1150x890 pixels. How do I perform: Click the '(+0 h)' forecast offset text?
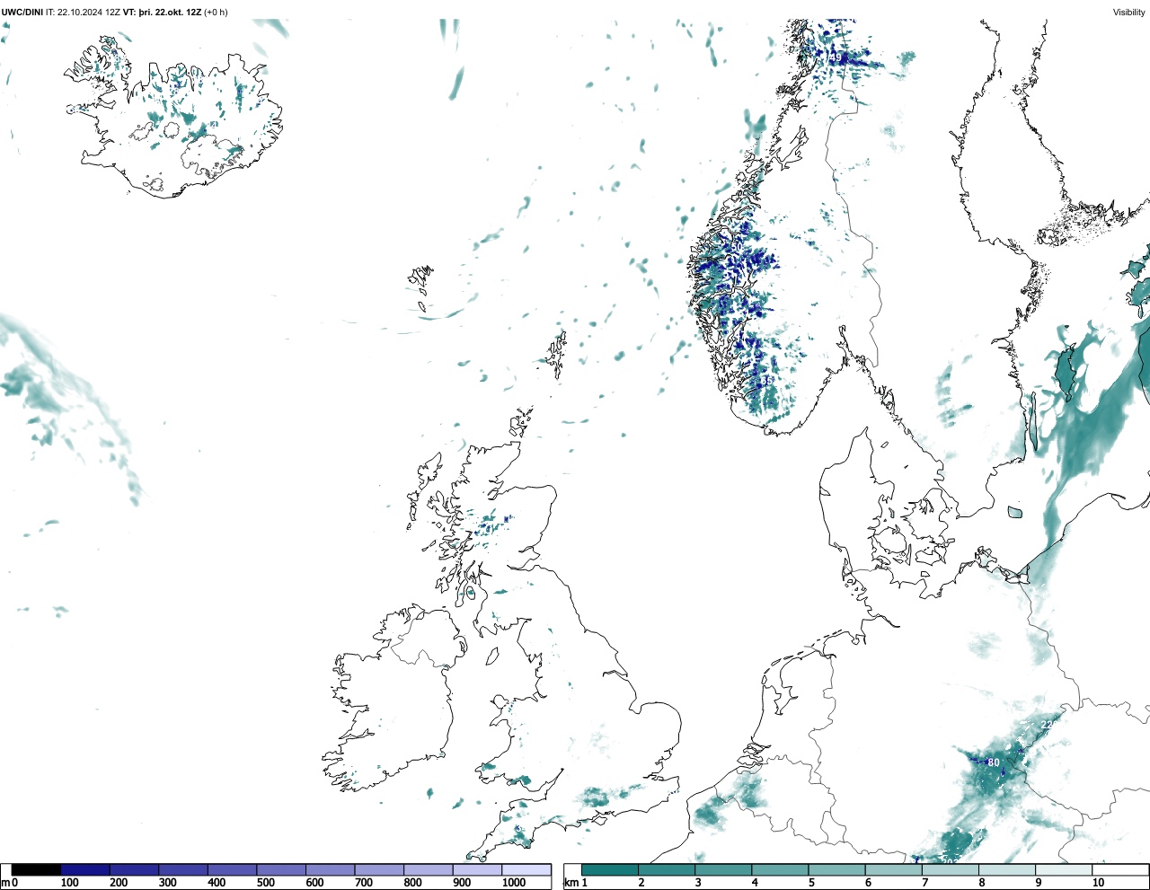tap(217, 12)
